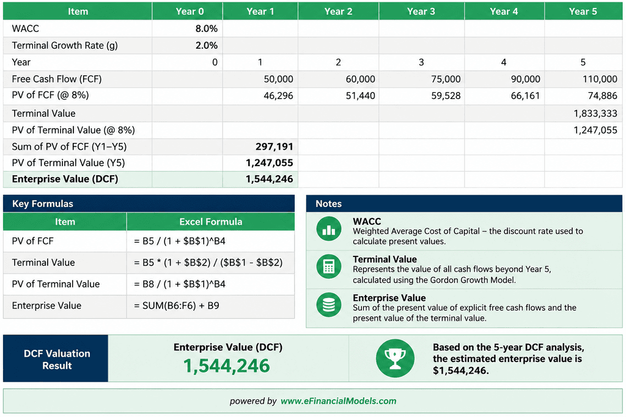Select the PV of FCF 74,886 cell
Image resolution: width=626 pixels, height=417 pixels.
(x=583, y=96)
